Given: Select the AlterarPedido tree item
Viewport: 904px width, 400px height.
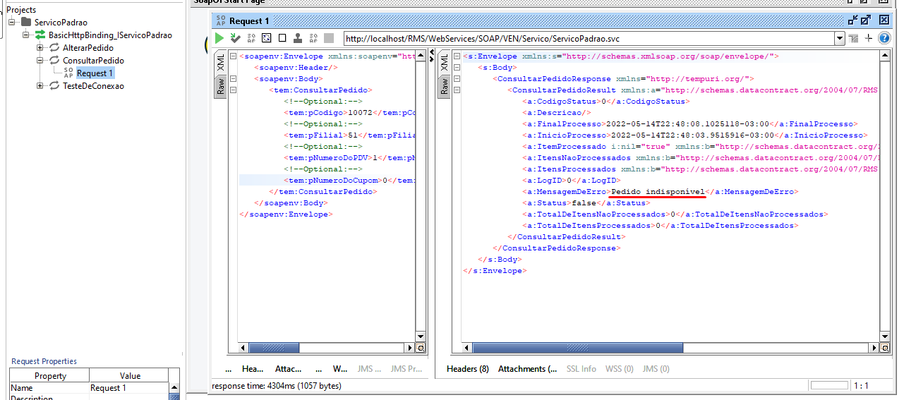Looking at the screenshot, I should point(88,48).
